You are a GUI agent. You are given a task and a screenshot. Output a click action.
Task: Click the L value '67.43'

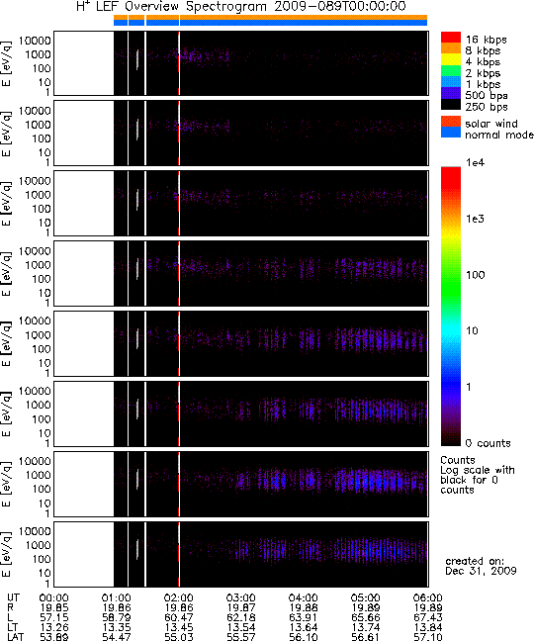pyautogui.click(x=428, y=617)
